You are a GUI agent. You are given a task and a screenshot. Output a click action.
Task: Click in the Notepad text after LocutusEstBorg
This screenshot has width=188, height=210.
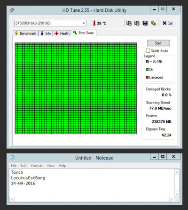46,178
